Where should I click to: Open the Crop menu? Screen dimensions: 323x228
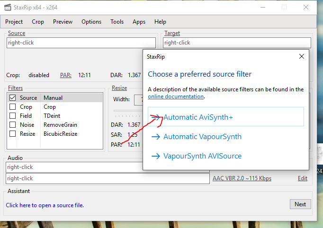pos(38,22)
